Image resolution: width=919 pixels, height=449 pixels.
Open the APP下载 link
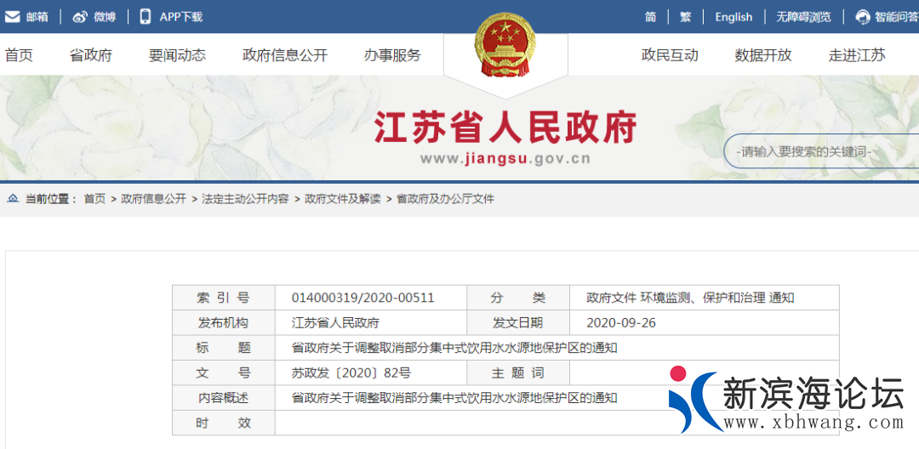[181, 17]
